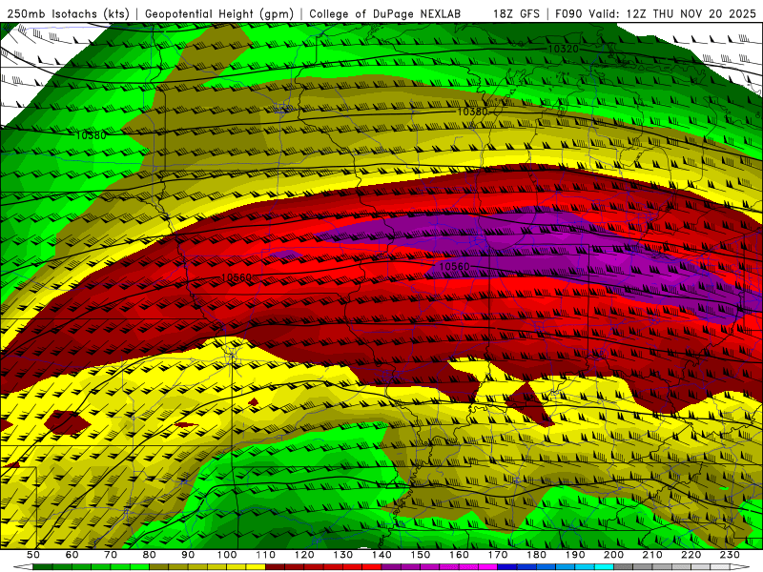Click the 180 knot legend number
The image size is (763, 572).
click(536, 555)
